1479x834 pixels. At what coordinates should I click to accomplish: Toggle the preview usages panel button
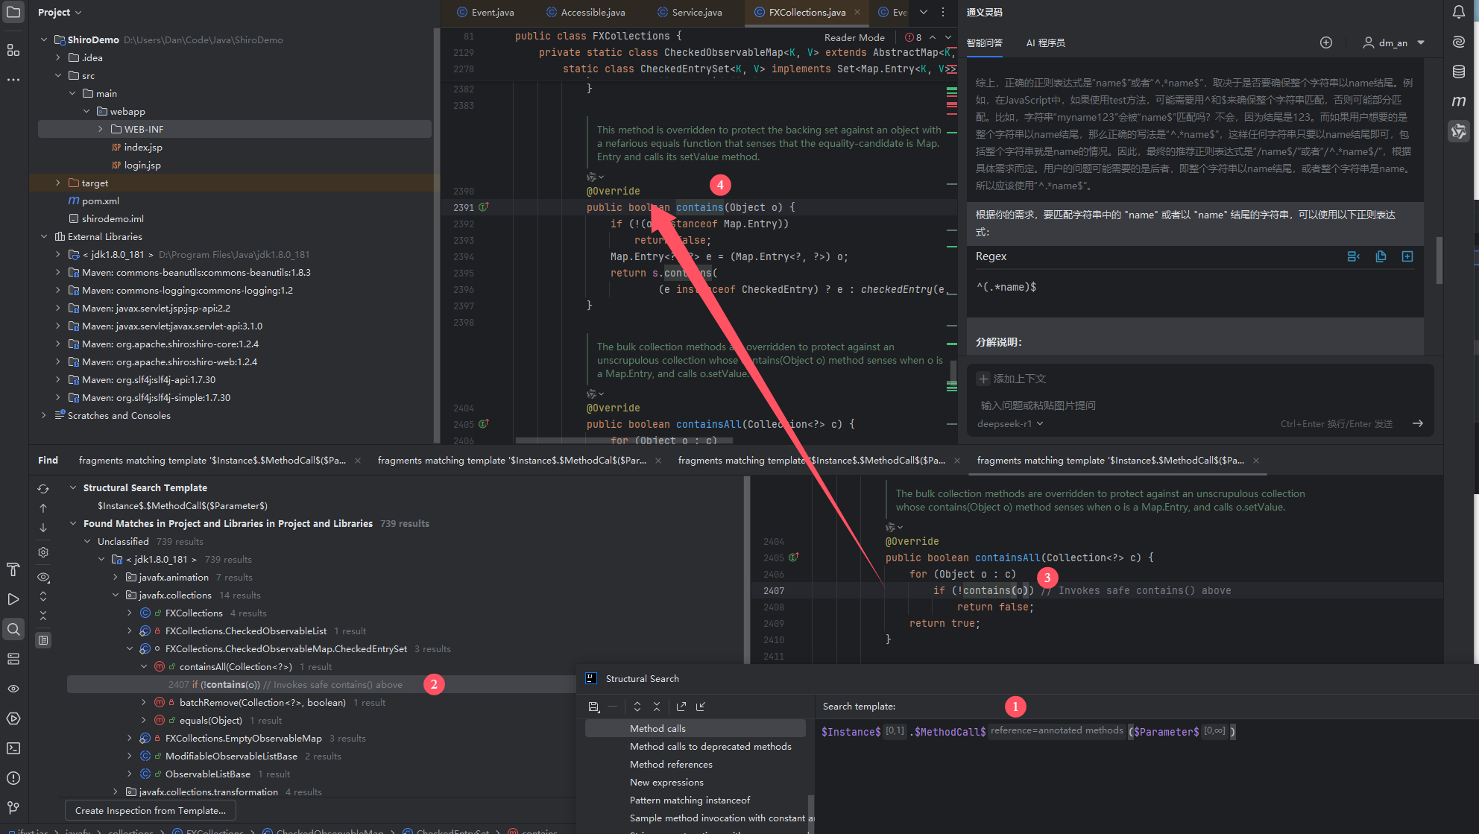[x=43, y=640]
